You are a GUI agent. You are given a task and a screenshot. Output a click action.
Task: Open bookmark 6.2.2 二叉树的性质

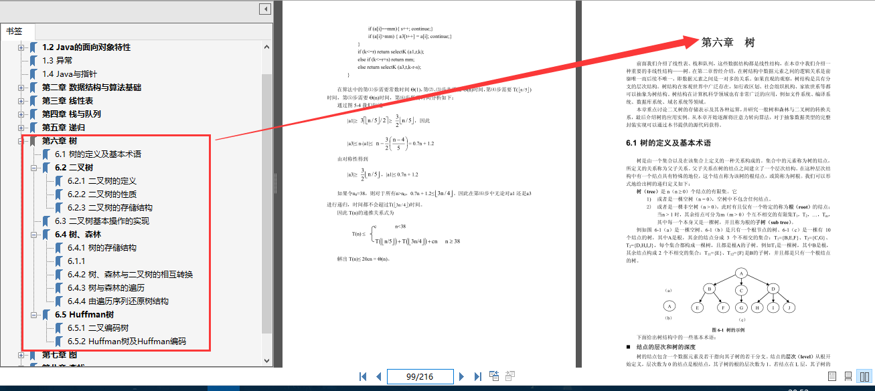[102, 194]
